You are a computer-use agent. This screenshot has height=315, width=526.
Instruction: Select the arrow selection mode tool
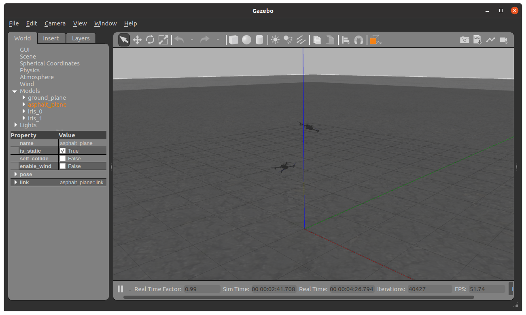point(124,40)
